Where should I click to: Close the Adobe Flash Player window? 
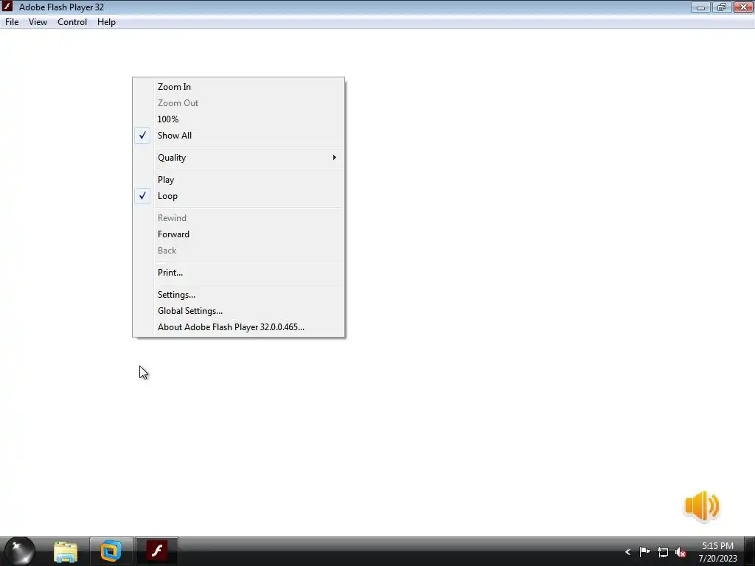click(x=743, y=7)
